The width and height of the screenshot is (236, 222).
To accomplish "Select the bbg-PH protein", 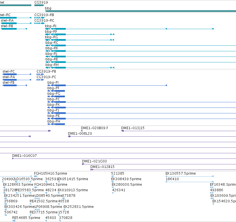I will (56, 124).
